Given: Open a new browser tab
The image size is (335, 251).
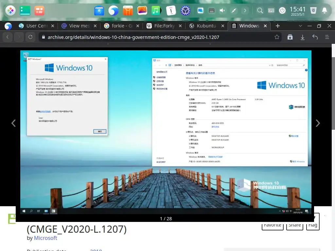Looking at the screenshot, I should pyautogui.click(x=277, y=26).
